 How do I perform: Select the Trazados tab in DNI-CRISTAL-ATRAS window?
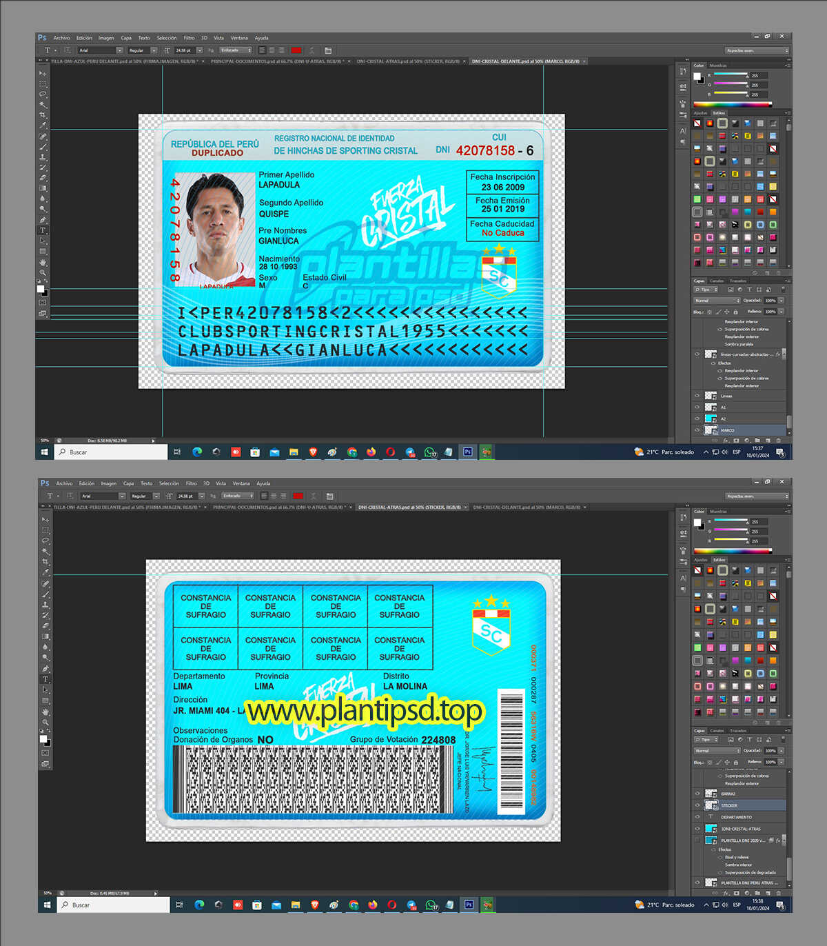tap(738, 730)
